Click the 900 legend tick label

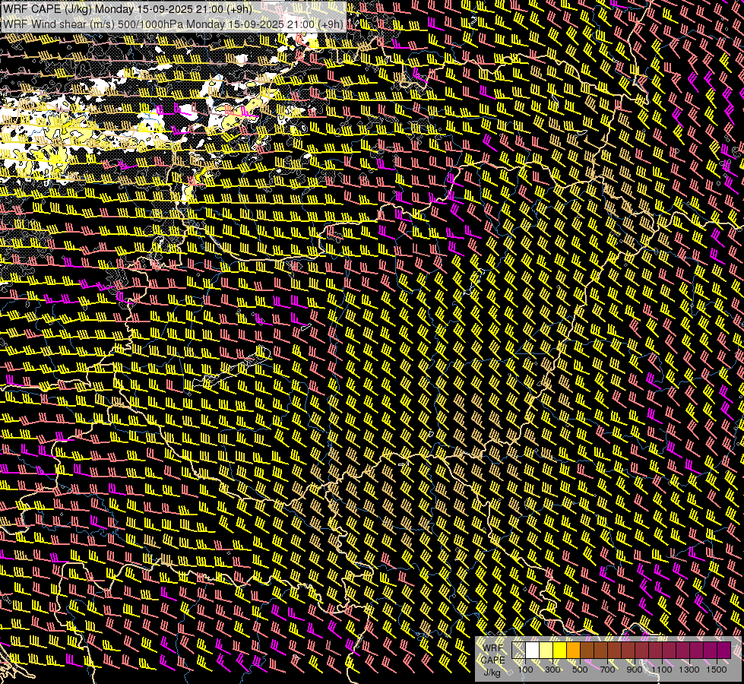click(635, 670)
